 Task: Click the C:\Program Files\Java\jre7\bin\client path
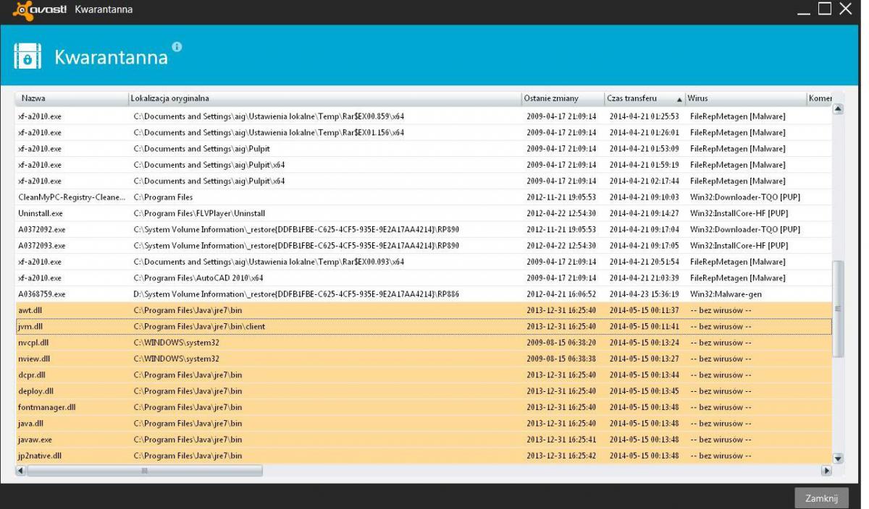(x=199, y=327)
